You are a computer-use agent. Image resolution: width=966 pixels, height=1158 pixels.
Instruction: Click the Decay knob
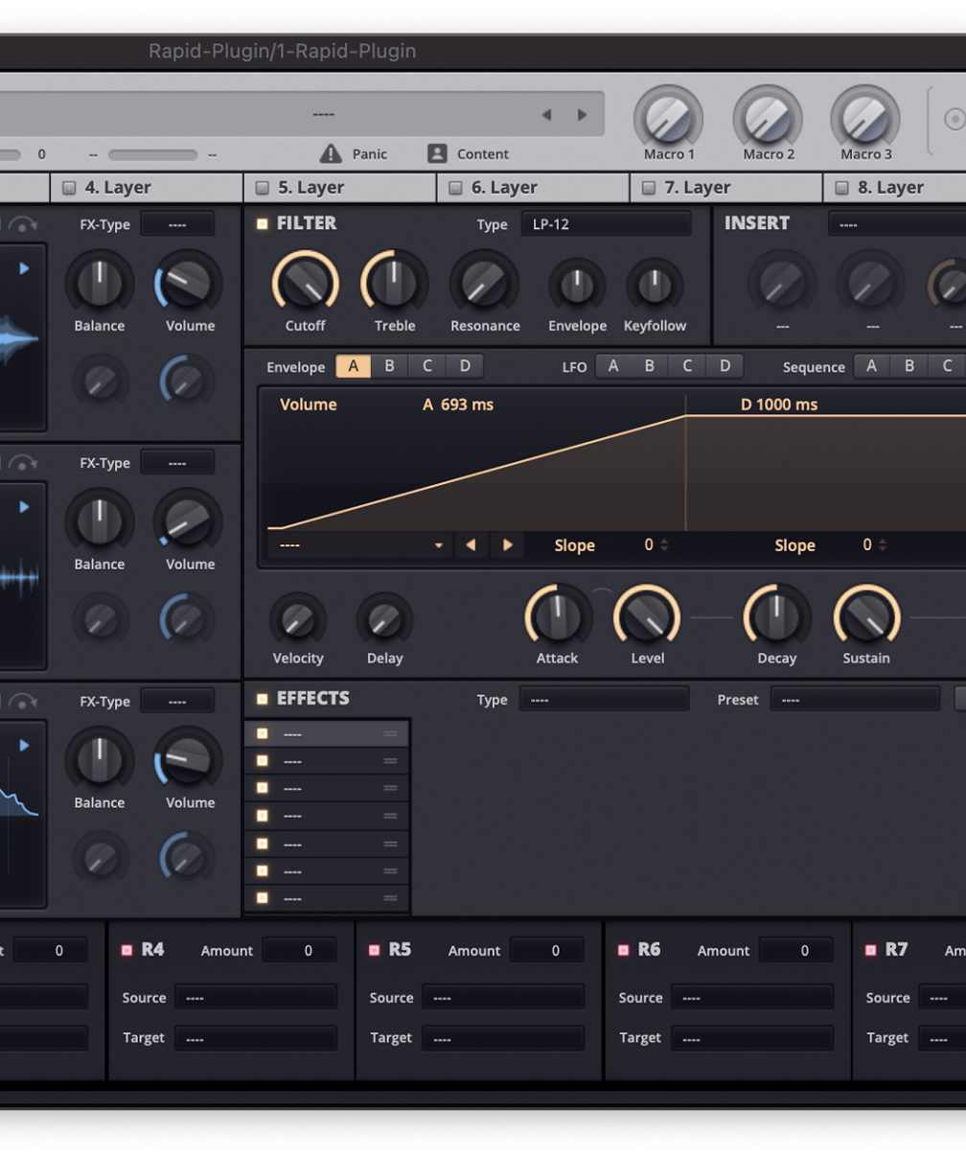(x=777, y=616)
